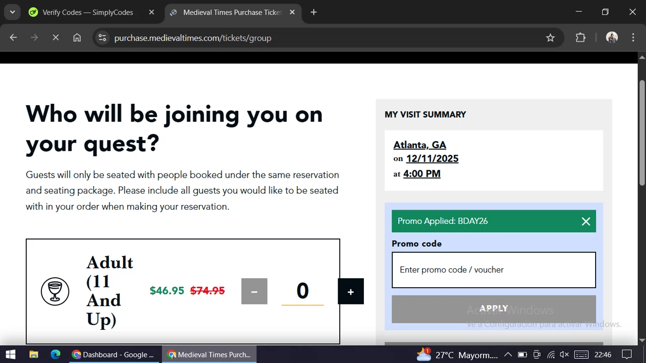
Task: Stop loading the page
Action: [x=56, y=38]
